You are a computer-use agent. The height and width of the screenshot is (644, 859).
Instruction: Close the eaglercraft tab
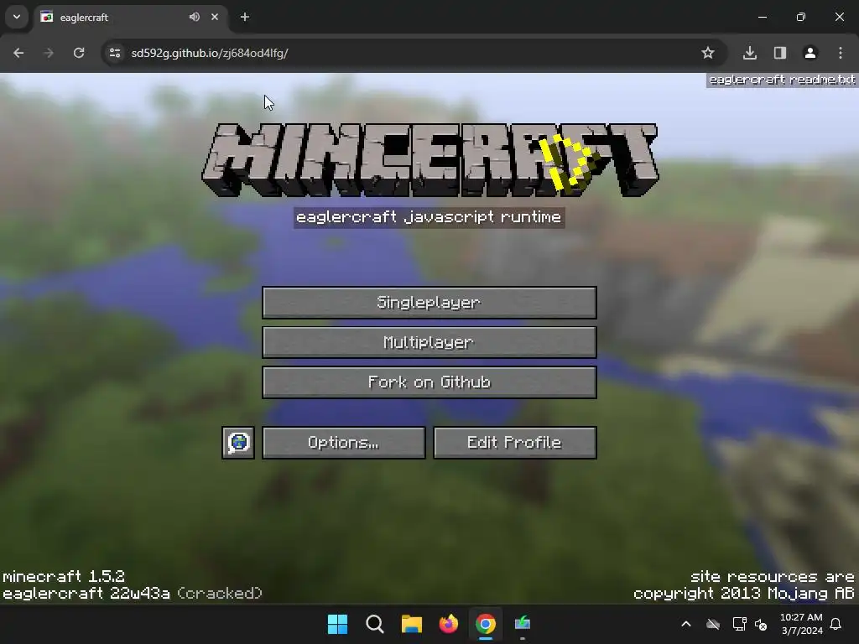(215, 17)
